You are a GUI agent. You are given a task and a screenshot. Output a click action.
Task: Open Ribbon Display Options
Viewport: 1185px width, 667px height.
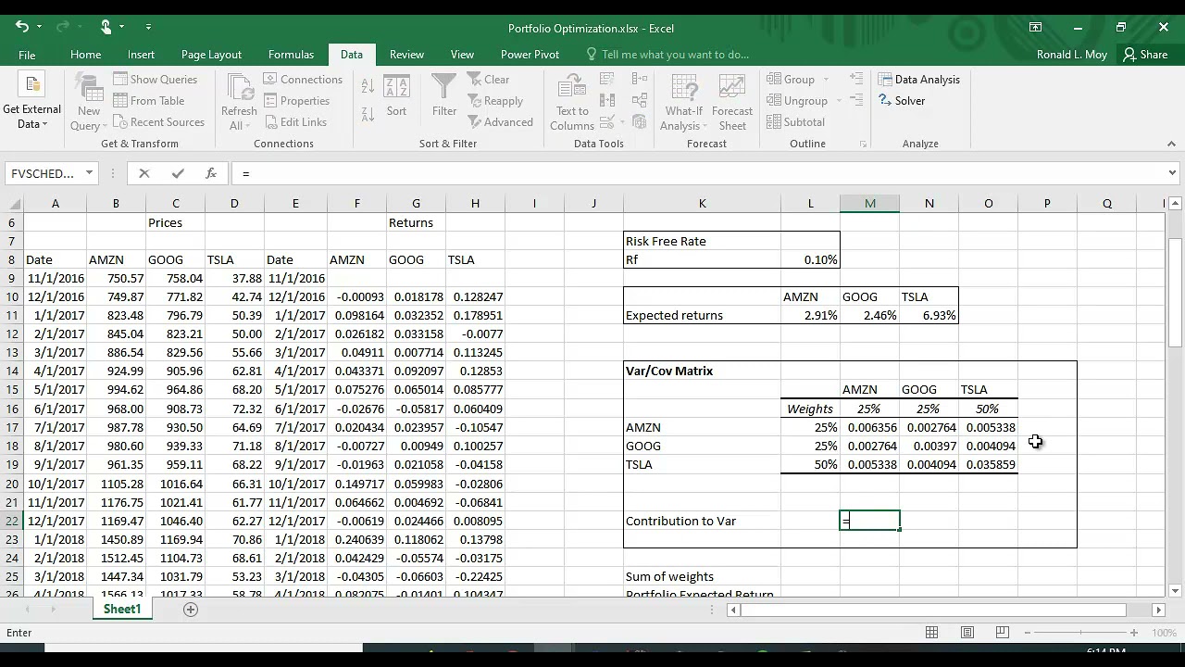click(1036, 27)
